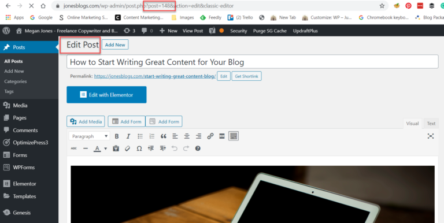Open OptimizePress3 in the sidebar

click(x=29, y=143)
